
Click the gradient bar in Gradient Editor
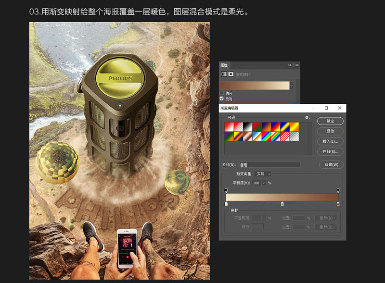pos(282,197)
